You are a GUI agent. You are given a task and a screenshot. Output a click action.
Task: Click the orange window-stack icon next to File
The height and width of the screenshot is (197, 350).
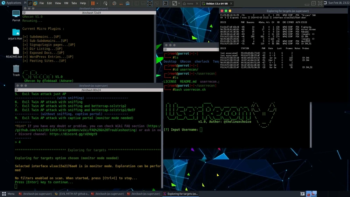pos(35,3)
